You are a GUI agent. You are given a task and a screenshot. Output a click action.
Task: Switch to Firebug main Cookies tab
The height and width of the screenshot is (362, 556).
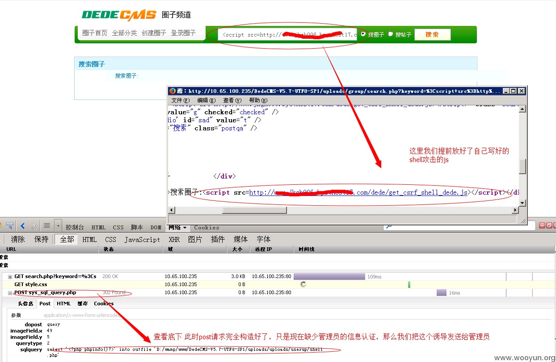pos(206,228)
